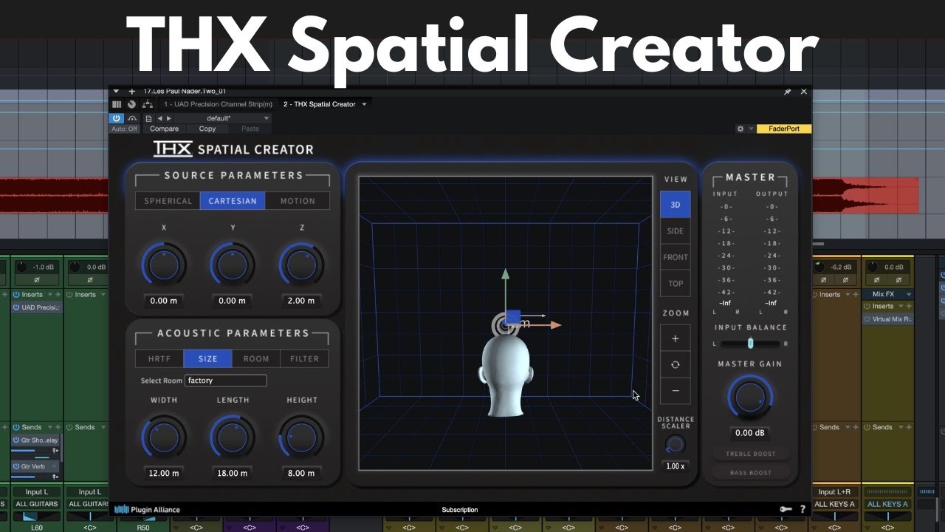Image resolution: width=945 pixels, height=532 pixels.
Task: Switch to UAD Precision Channel Strip tab
Action: (218, 104)
